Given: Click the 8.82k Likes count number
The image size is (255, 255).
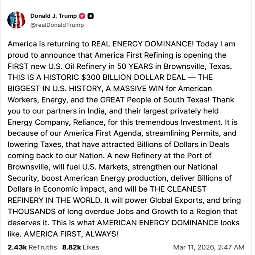Looking at the screenshot, I should (x=71, y=247).
